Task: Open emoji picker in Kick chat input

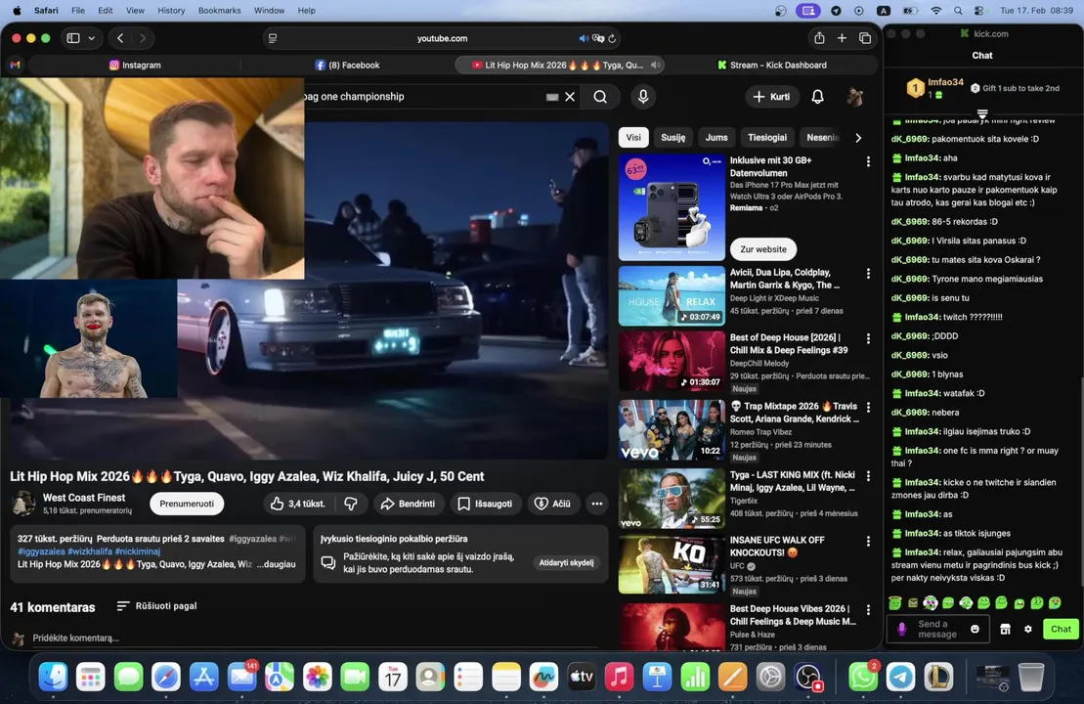Action: coord(975,629)
